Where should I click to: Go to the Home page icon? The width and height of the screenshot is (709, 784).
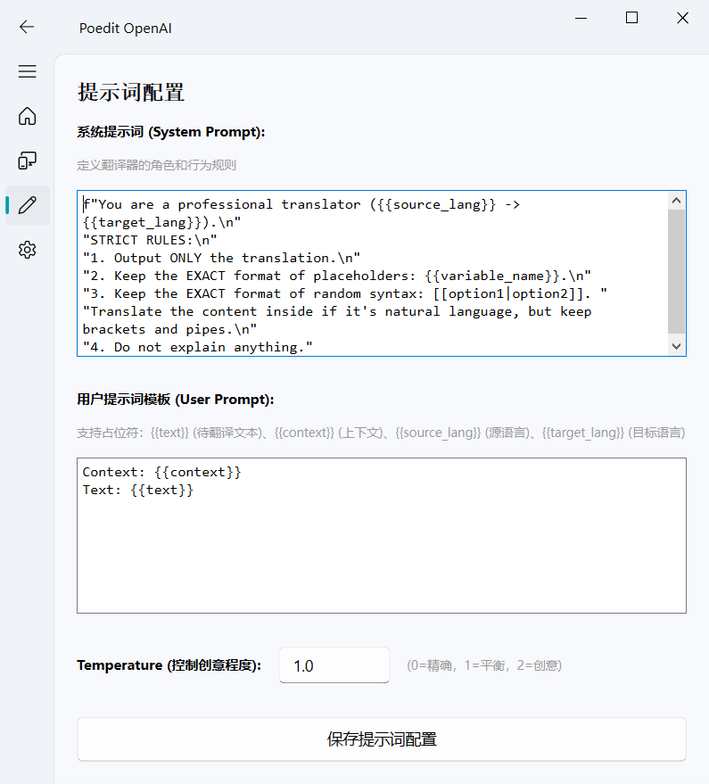tap(27, 116)
